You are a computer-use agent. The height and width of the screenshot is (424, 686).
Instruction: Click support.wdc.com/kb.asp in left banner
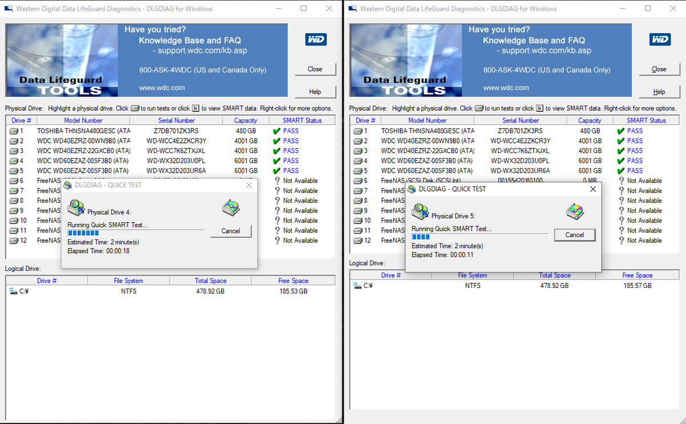(x=203, y=50)
